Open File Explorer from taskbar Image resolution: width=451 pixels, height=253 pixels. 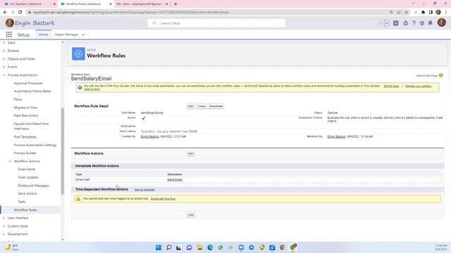pos(199,247)
